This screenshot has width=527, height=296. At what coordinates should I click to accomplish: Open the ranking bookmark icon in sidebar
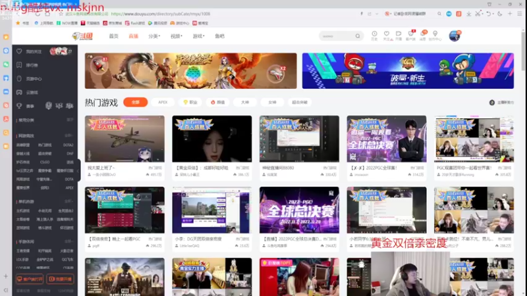click(19, 65)
